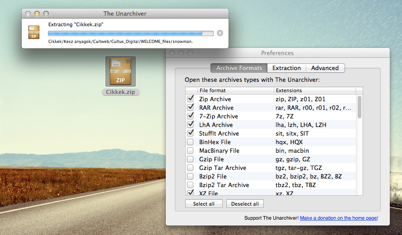Select the Zip Archive row name
Viewport: 402px width, 235px height.
[x=215, y=99]
